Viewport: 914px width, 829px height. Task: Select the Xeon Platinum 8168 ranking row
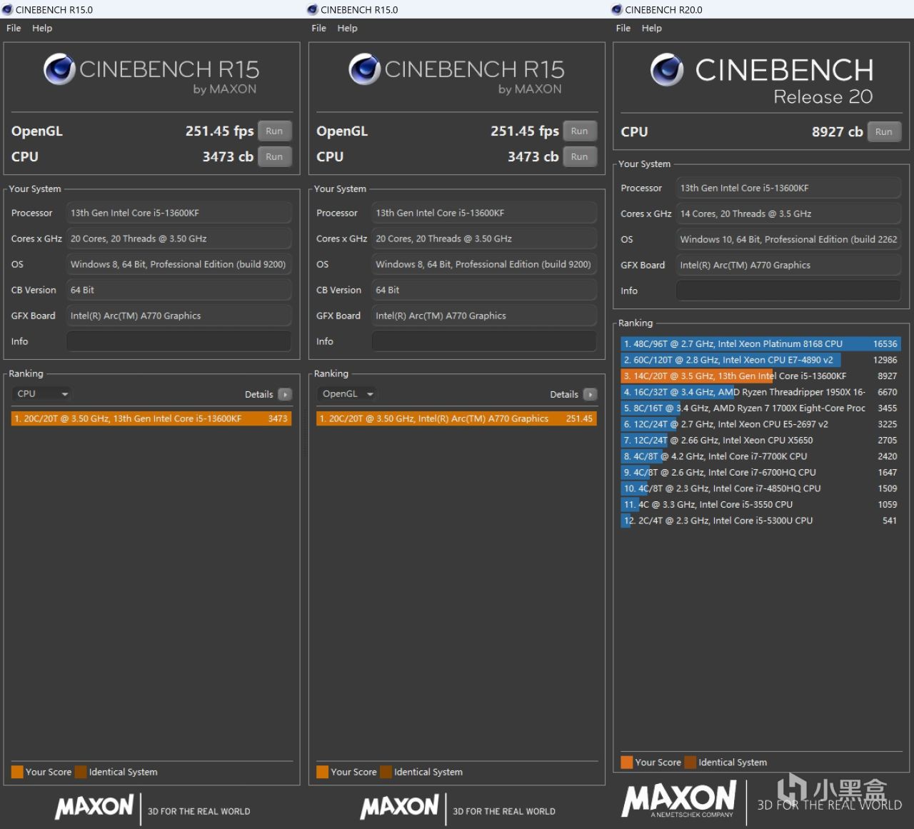click(760, 344)
